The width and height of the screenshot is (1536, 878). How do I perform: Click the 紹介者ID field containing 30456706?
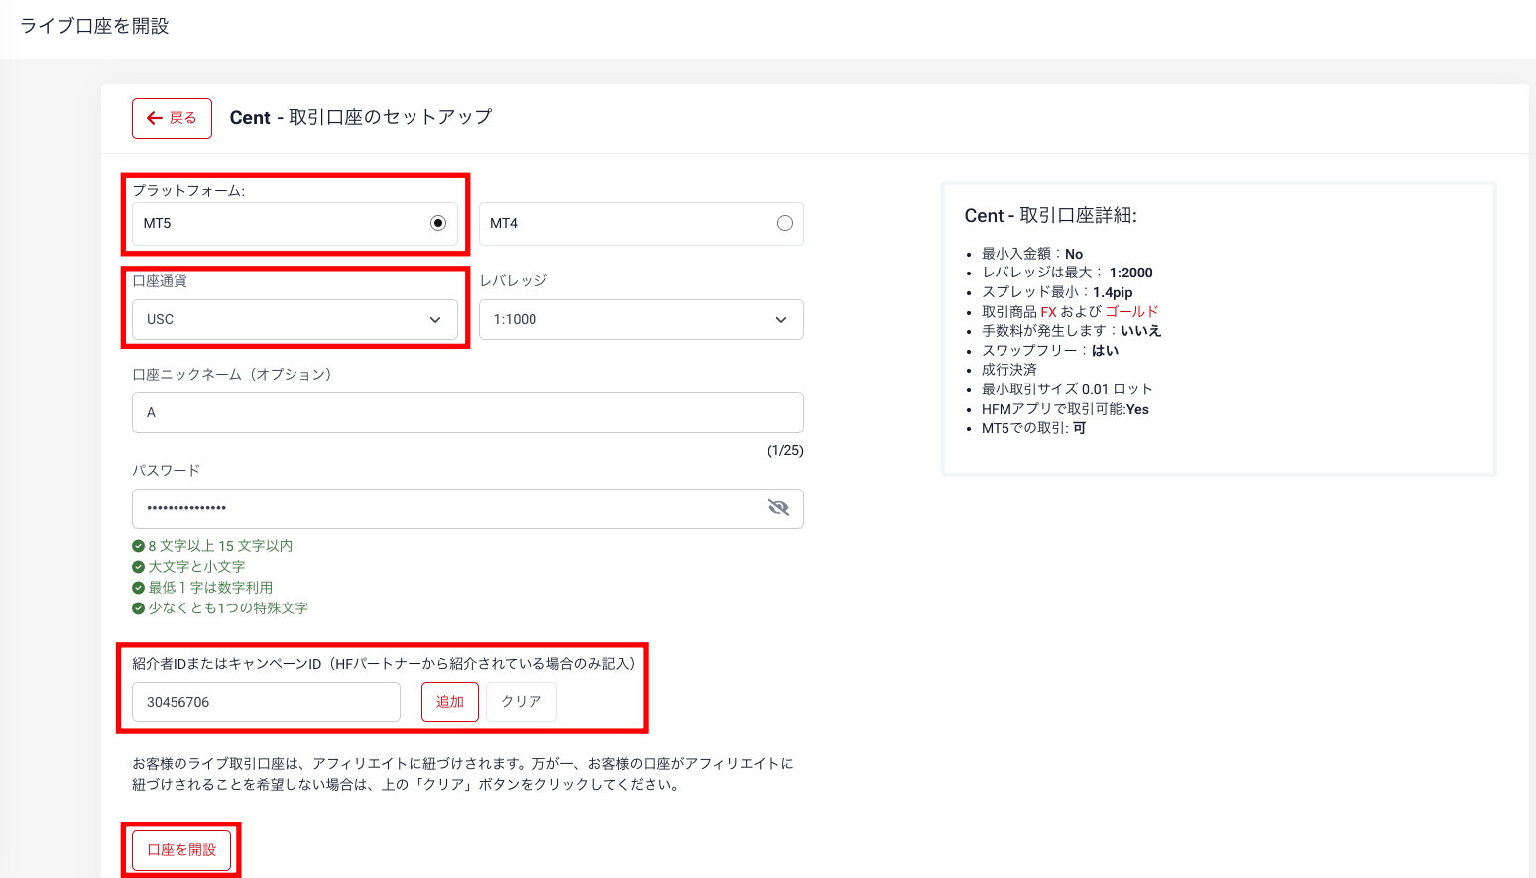pos(266,702)
